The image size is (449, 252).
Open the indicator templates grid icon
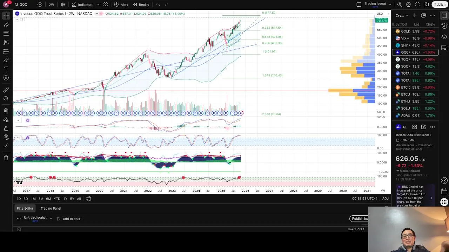click(x=106, y=5)
